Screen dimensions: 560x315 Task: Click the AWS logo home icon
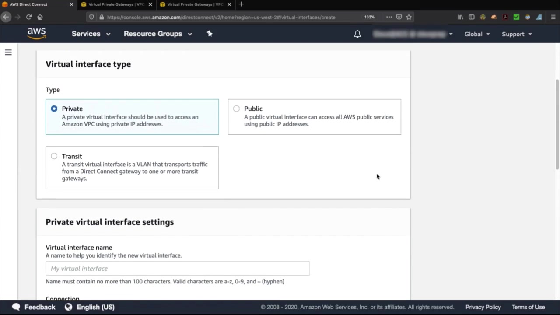click(37, 34)
